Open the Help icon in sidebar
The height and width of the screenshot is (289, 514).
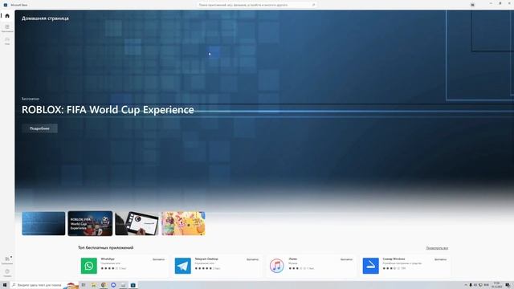click(x=7, y=272)
